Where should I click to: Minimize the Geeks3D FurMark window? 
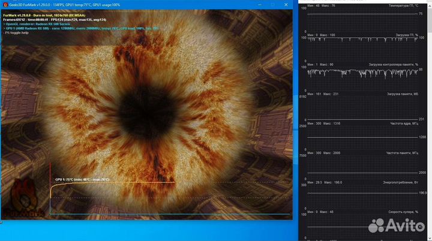click(254, 4)
